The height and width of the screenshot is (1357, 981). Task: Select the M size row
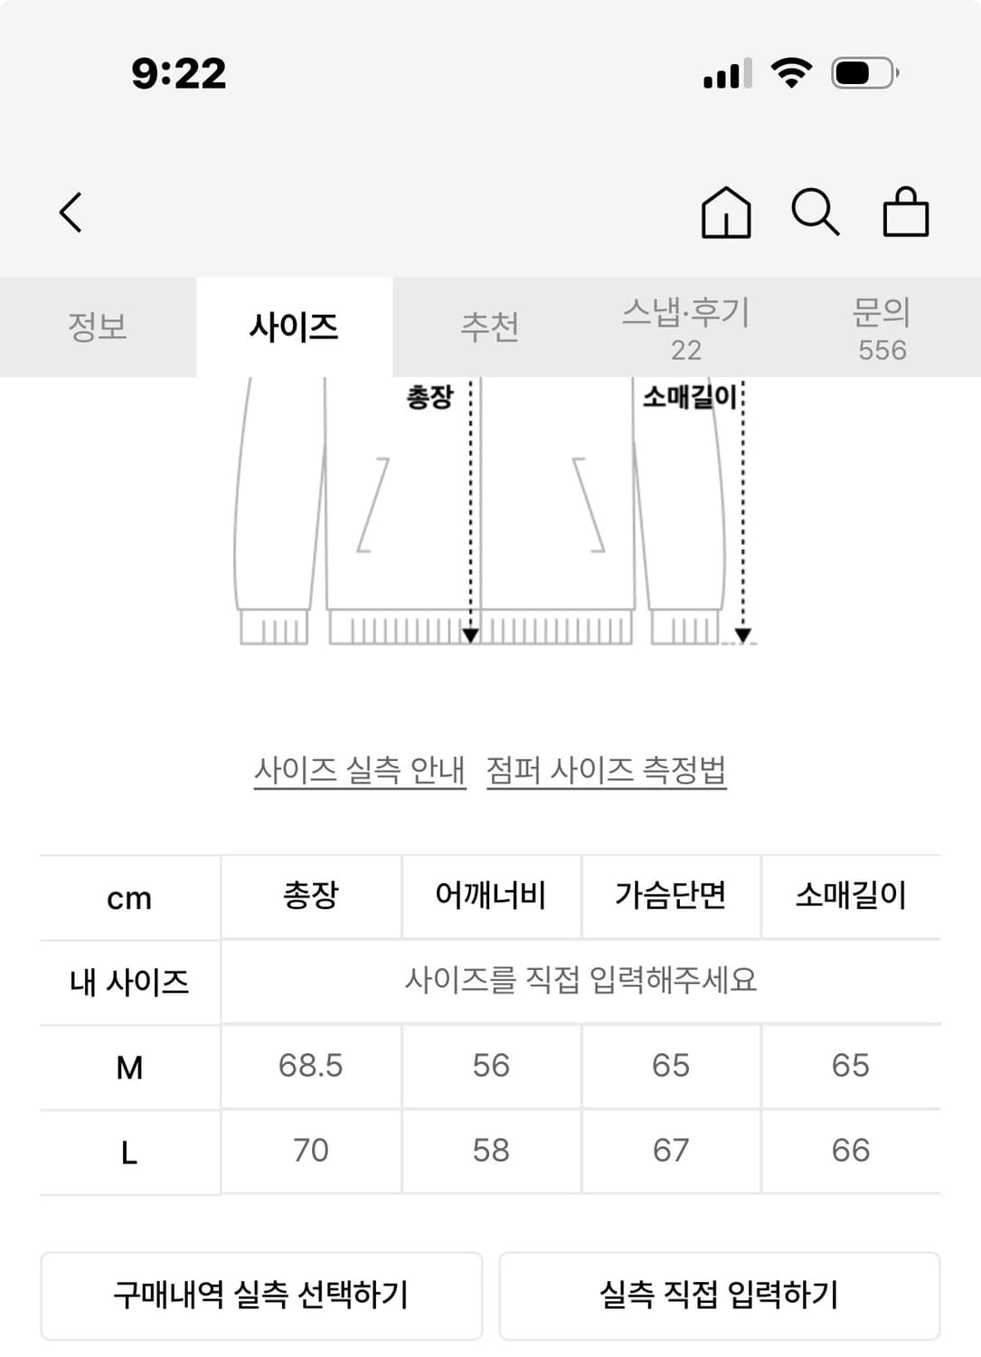128,1068
